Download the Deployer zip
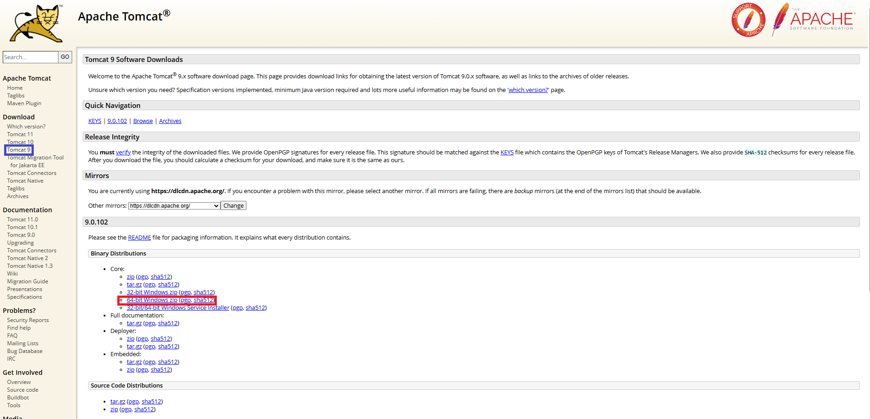This screenshot has height=419, width=870. click(x=131, y=339)
